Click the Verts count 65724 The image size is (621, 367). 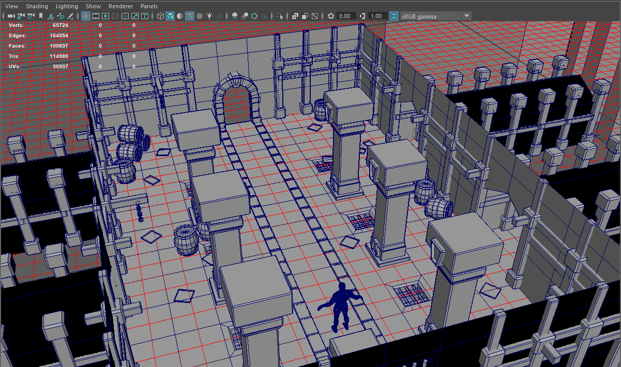point(60,25)
